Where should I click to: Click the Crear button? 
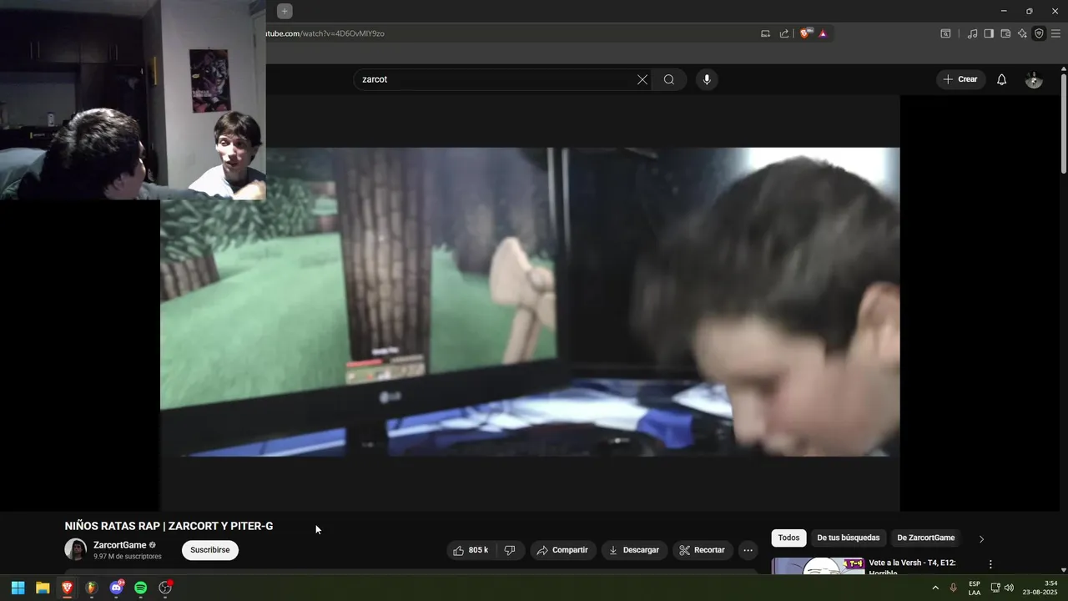(x=960, y=79)
